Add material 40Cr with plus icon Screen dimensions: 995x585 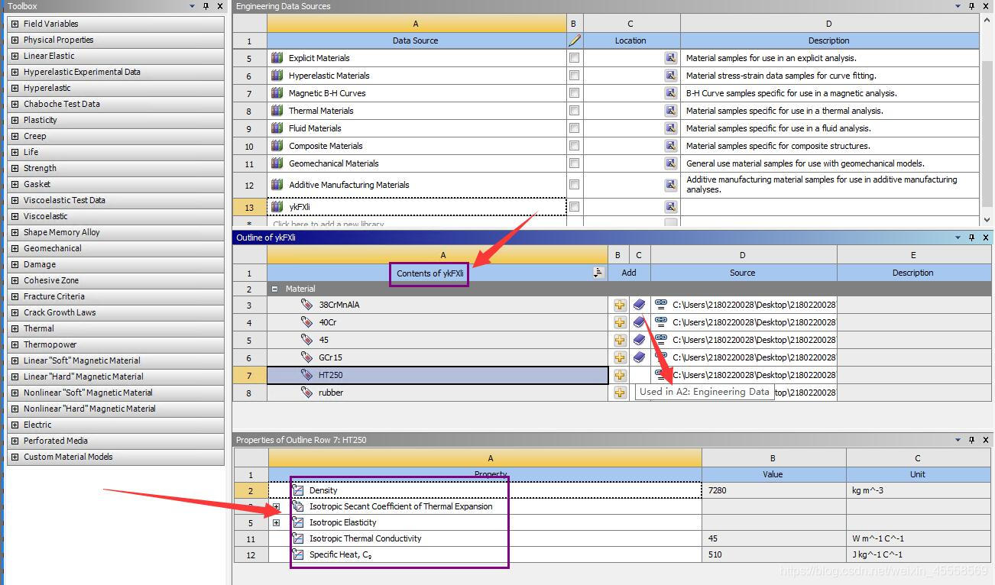tap(619, 322)
